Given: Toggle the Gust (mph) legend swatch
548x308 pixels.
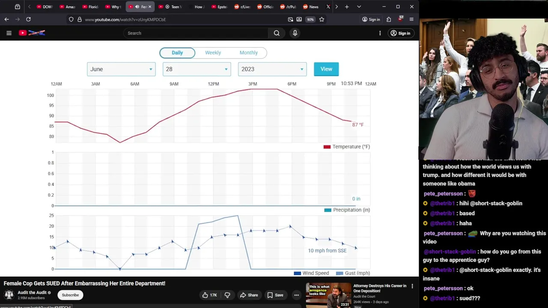Looking at the screenshot, I should click(340, 273).
